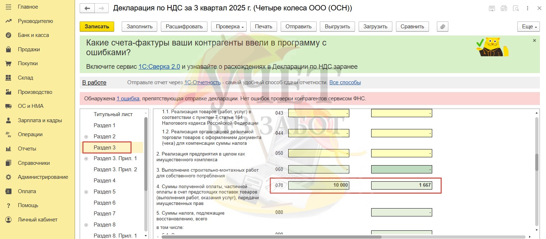Close the green 1С:Сверка banner
Viewport: 546px width, 239px height.
534,41
